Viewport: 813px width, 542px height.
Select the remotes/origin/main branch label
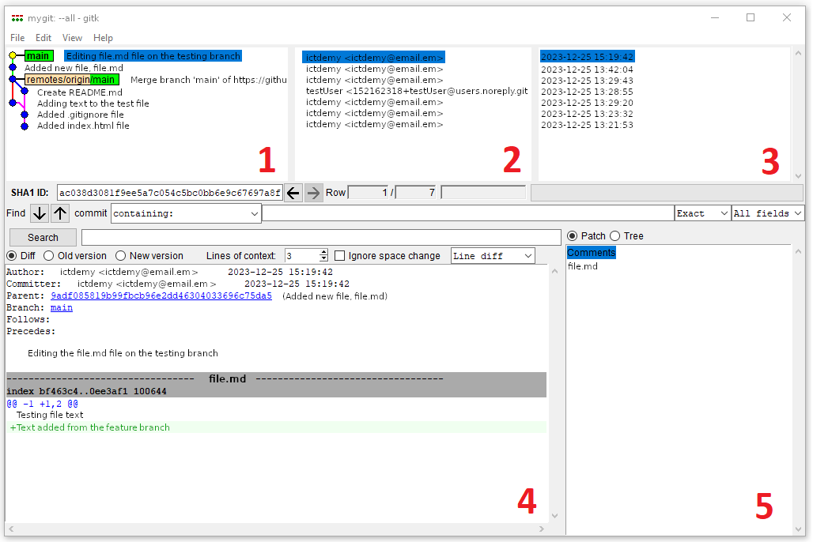[71, 80]
